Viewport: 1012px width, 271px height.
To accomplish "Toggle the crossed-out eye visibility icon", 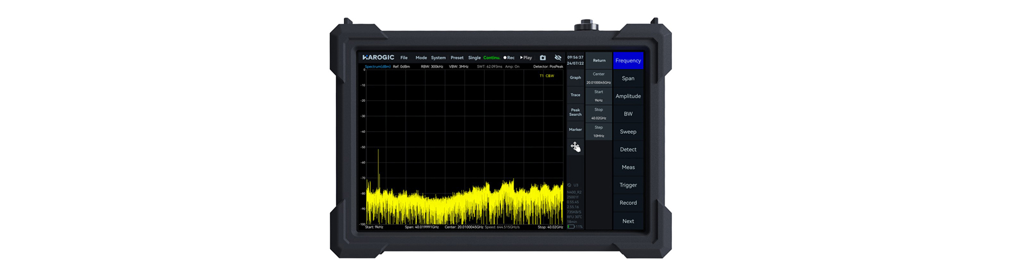I will click(558, 57).
